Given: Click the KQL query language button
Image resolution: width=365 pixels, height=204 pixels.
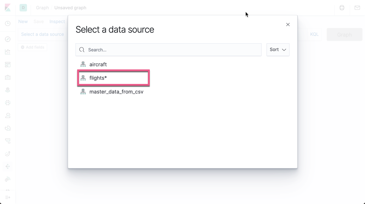Looking at the screenshot, I should tap(314, 34).
